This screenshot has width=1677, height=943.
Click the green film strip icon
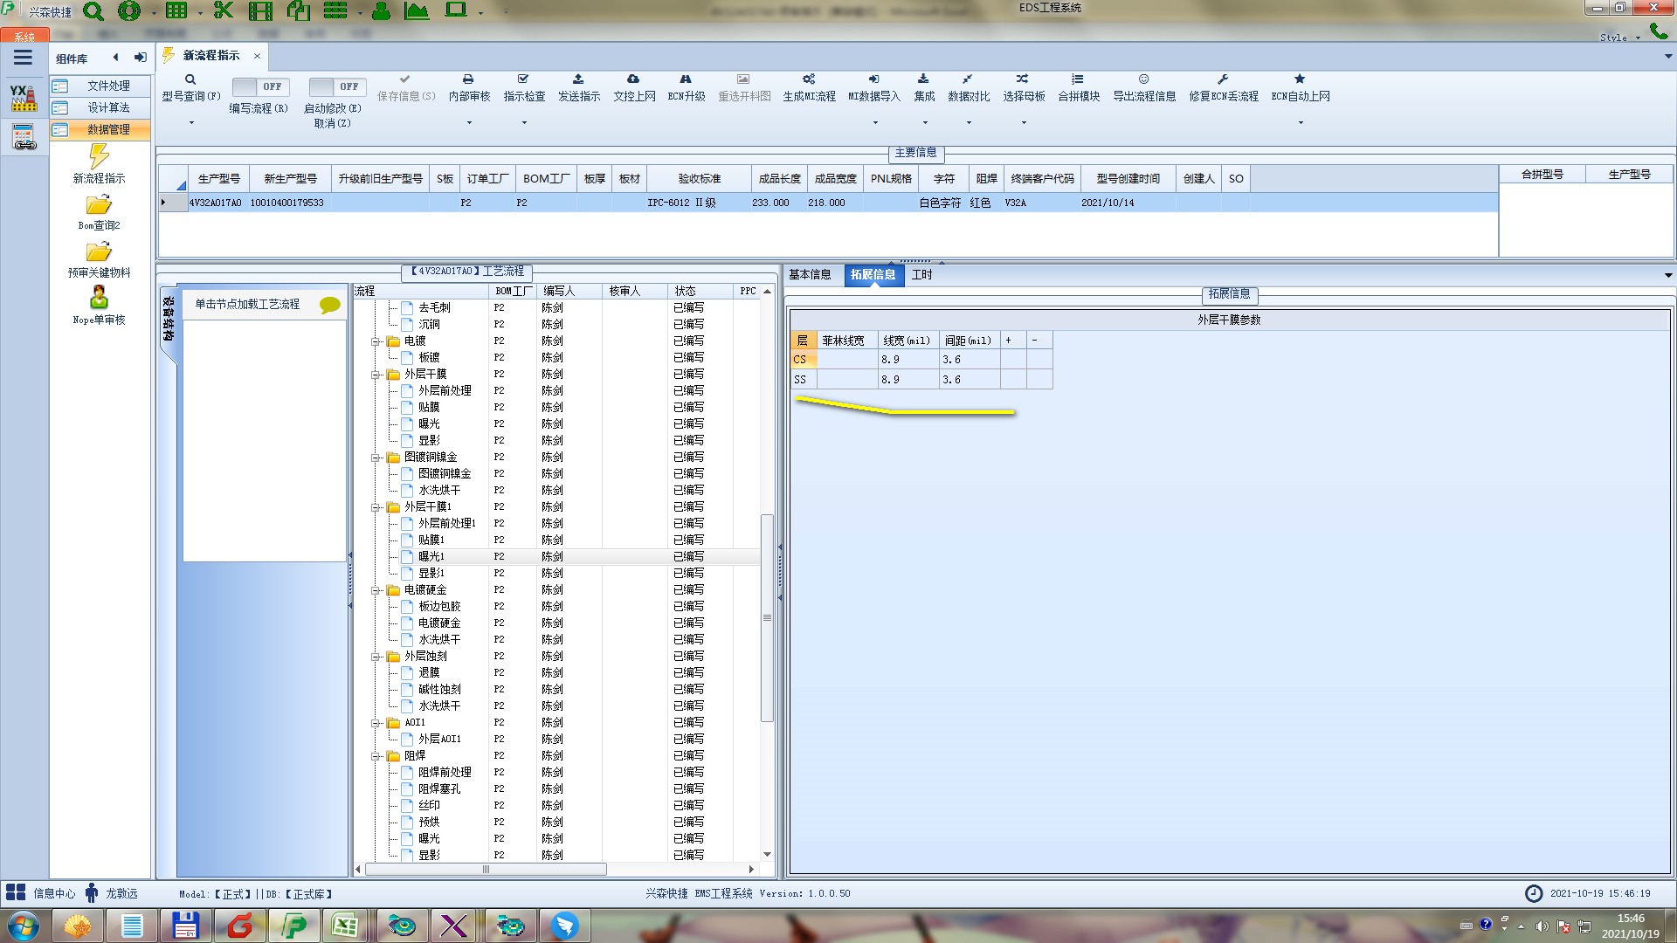260,10
